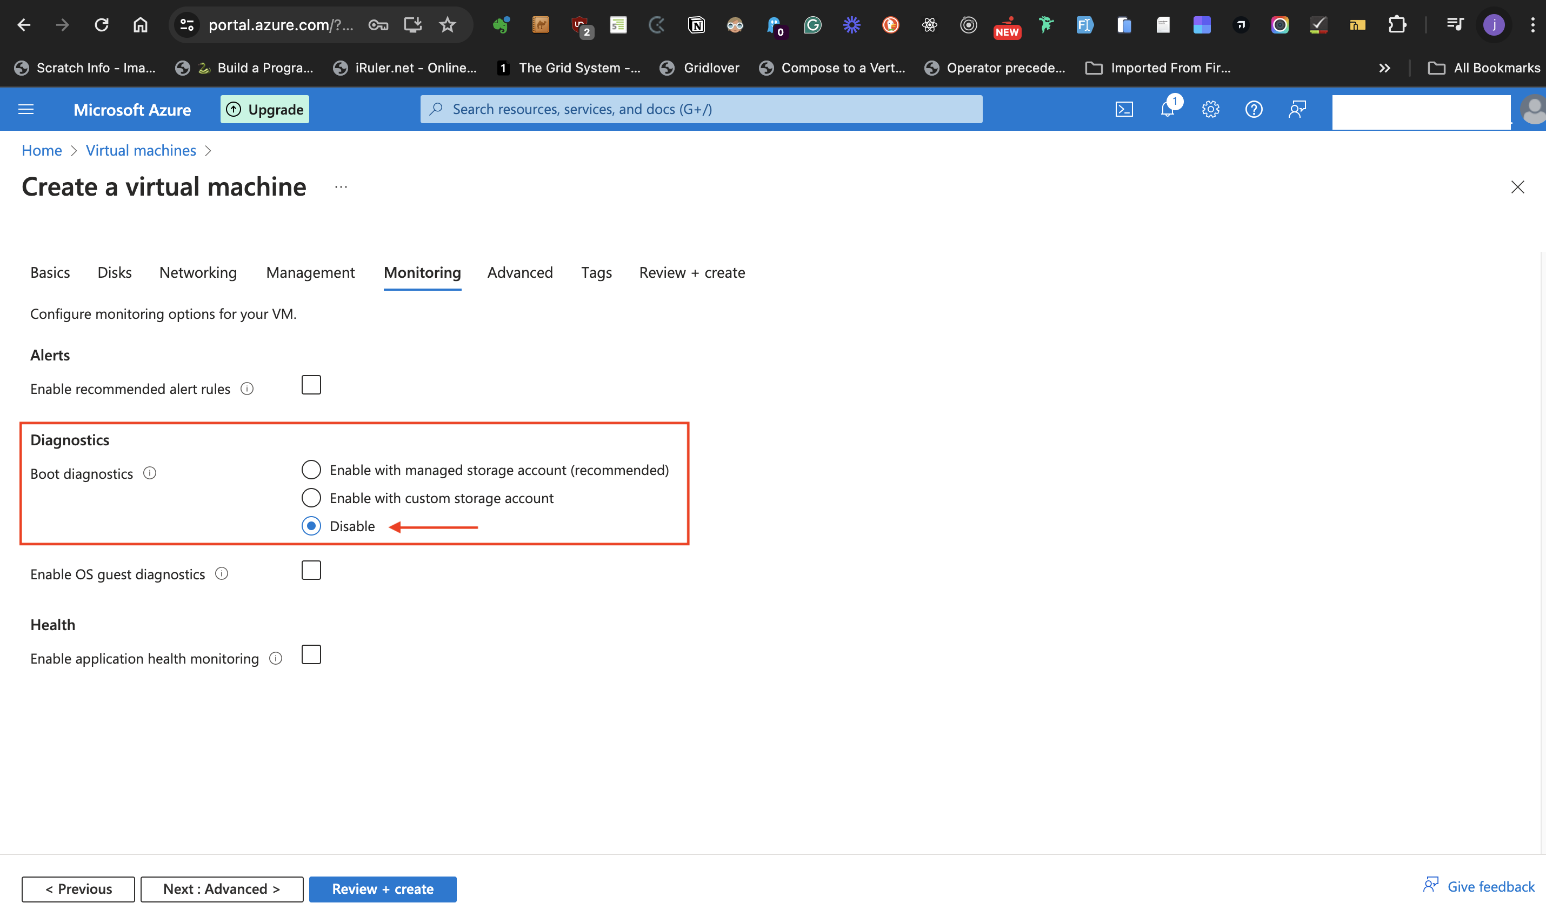The image size is (1546, 923).
Task: Expand the hidden bookmarks chevron
Action: [x=1384, y=68]
